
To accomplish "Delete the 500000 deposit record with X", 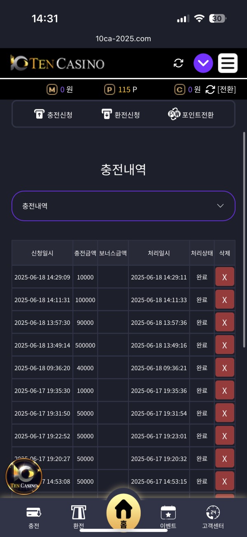I will click(225, 345).
